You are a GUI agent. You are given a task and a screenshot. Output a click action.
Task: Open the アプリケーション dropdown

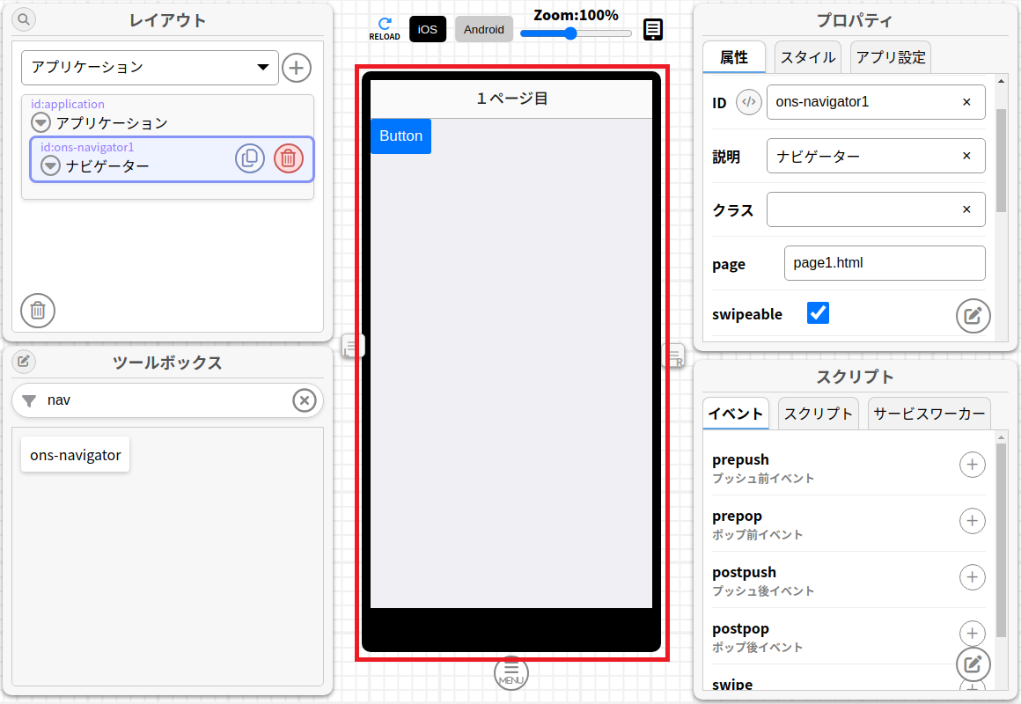pos(150,67)
